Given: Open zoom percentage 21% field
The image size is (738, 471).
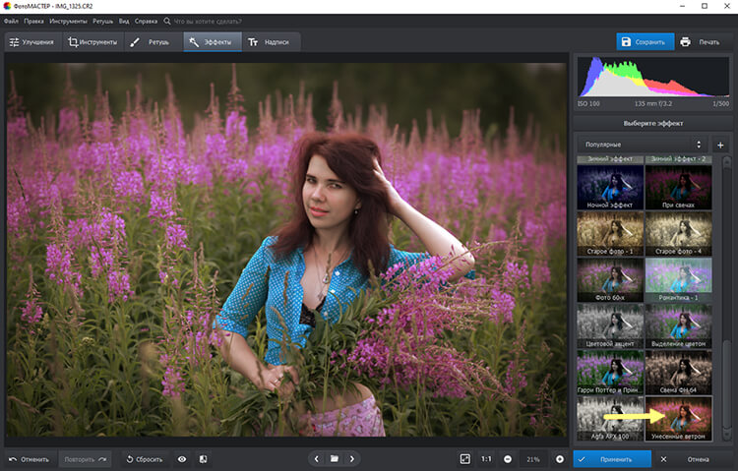Looking at the screenshot, I should click(533, 459).
